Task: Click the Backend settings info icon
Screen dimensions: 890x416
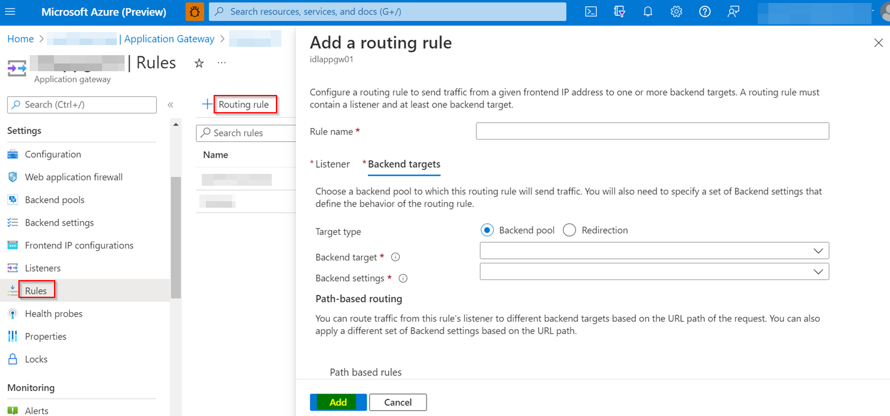Action: 403,278
